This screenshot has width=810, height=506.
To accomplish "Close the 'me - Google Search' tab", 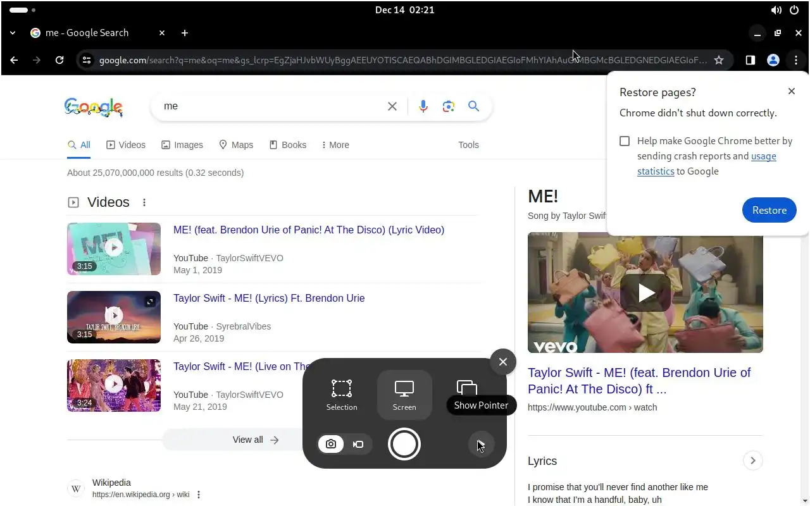I will [x=162, y=33].
